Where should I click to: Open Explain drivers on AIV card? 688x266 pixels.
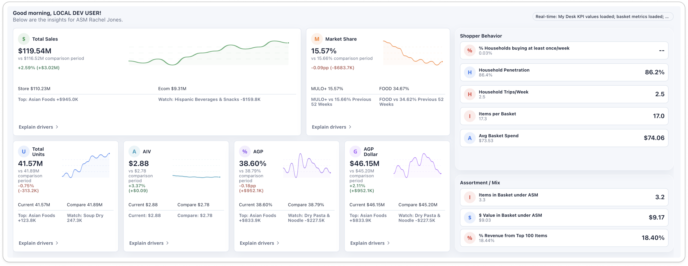(149, 243)
